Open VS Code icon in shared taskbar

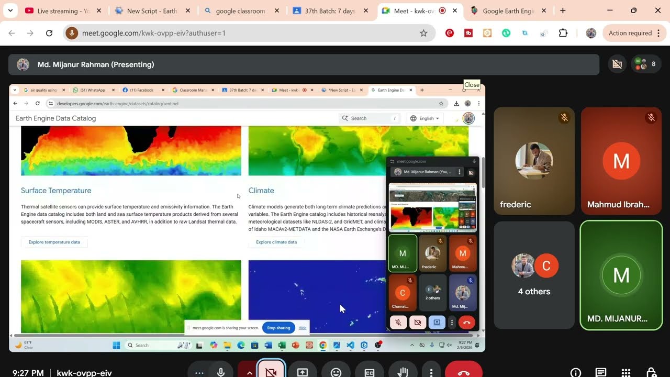point(350,345)
